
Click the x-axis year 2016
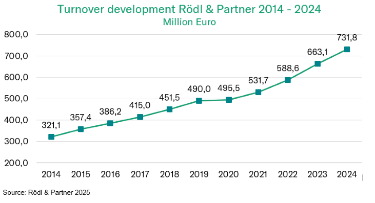pos(110,174)
